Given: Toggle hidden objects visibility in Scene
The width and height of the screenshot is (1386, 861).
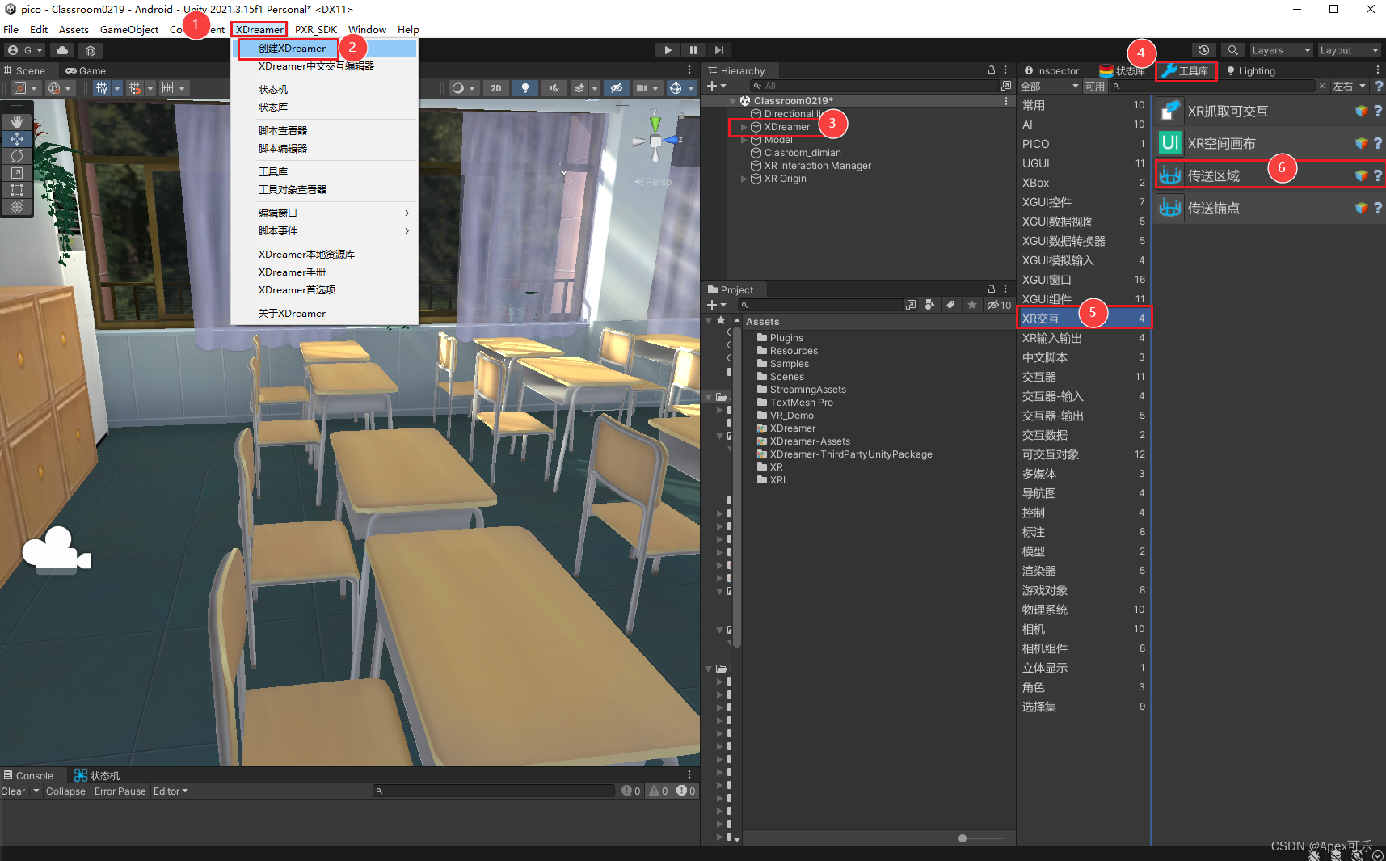Looking at the screenshot, I should click(617, 88).
